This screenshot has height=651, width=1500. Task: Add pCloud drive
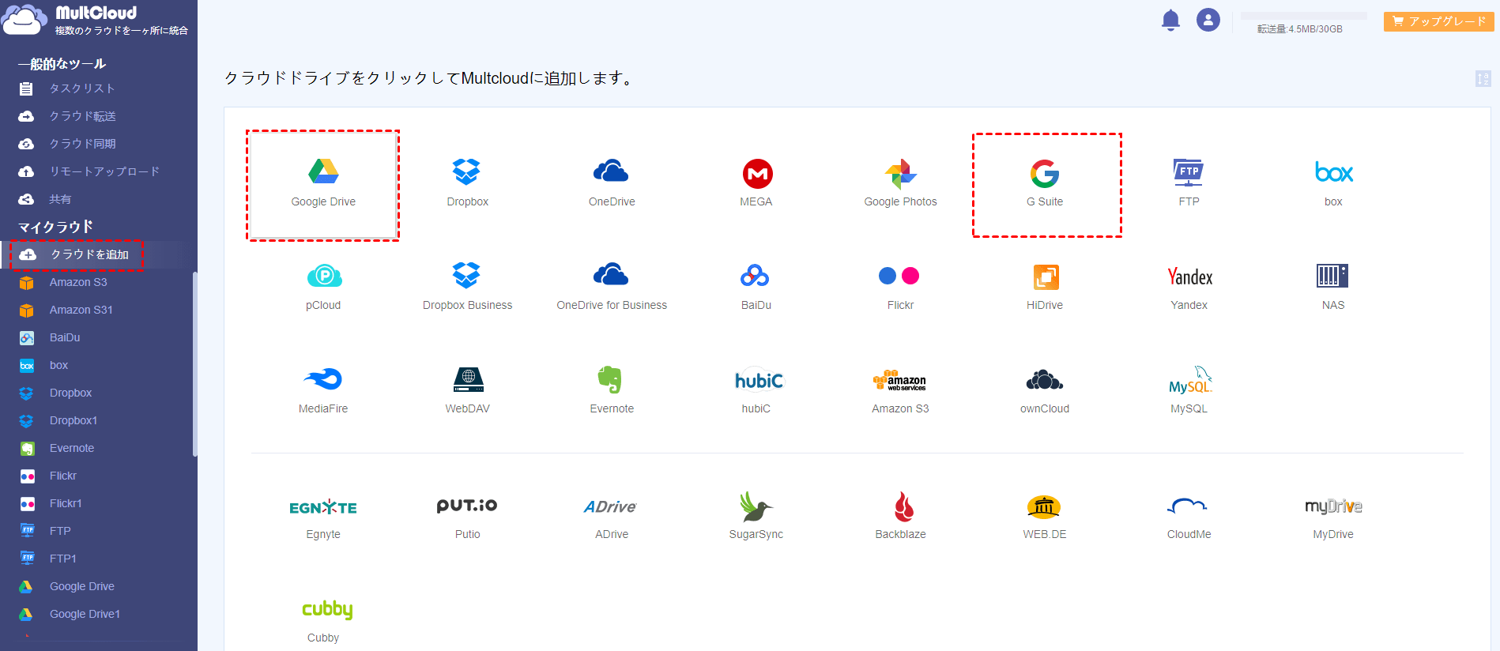[323, 288]
